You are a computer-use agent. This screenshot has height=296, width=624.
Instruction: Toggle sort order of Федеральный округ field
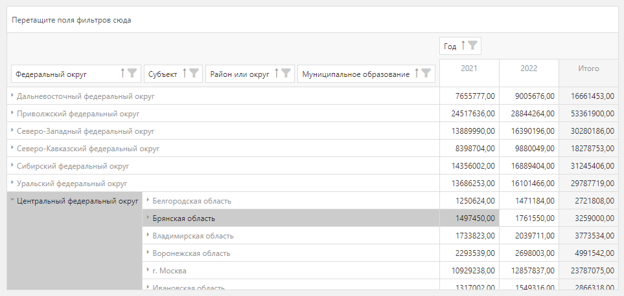(x=122, y=74)
